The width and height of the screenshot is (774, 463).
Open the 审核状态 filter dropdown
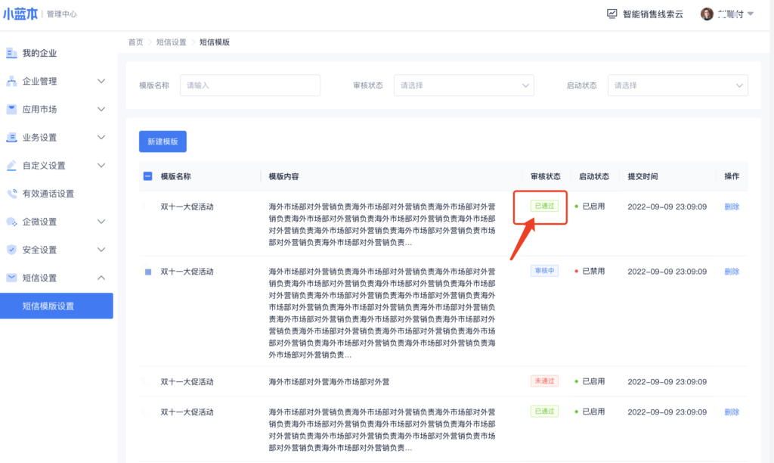463,85
